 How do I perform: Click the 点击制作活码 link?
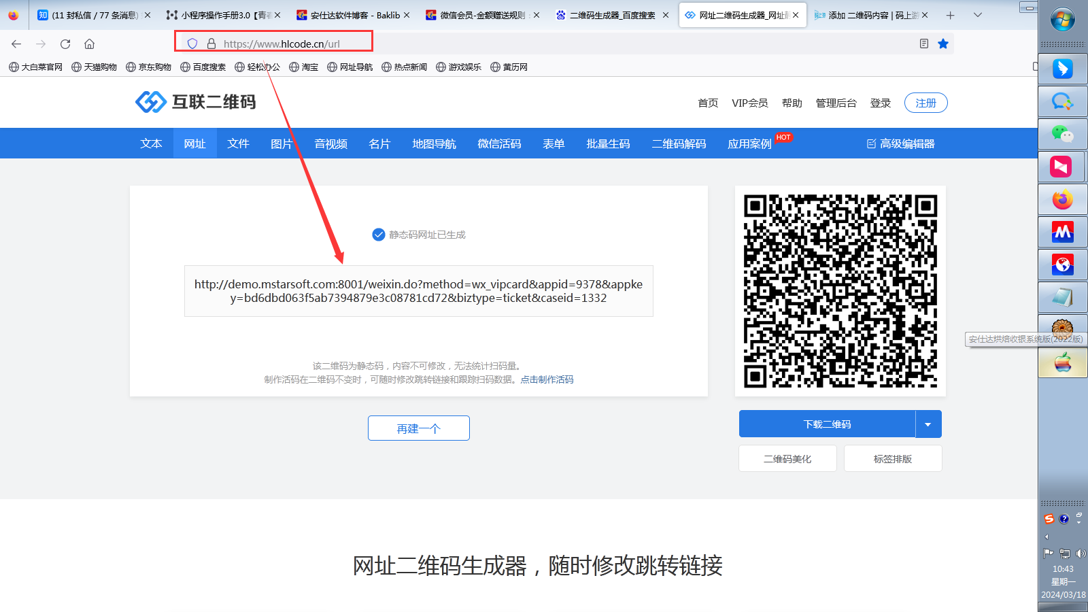pos(547,379)
